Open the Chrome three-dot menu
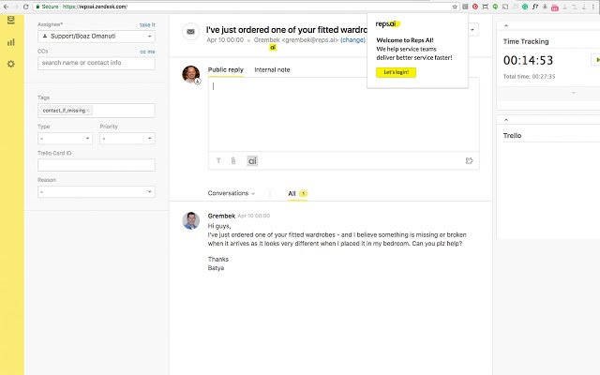 click(594, 7)
